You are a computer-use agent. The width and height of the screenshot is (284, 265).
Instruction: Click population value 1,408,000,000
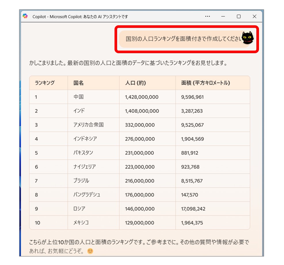point(142,111)
